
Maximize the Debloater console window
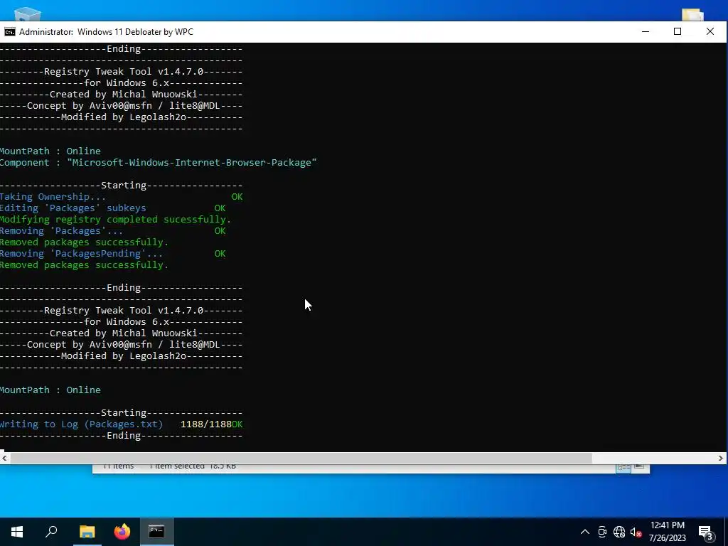(x=678, y=31)
